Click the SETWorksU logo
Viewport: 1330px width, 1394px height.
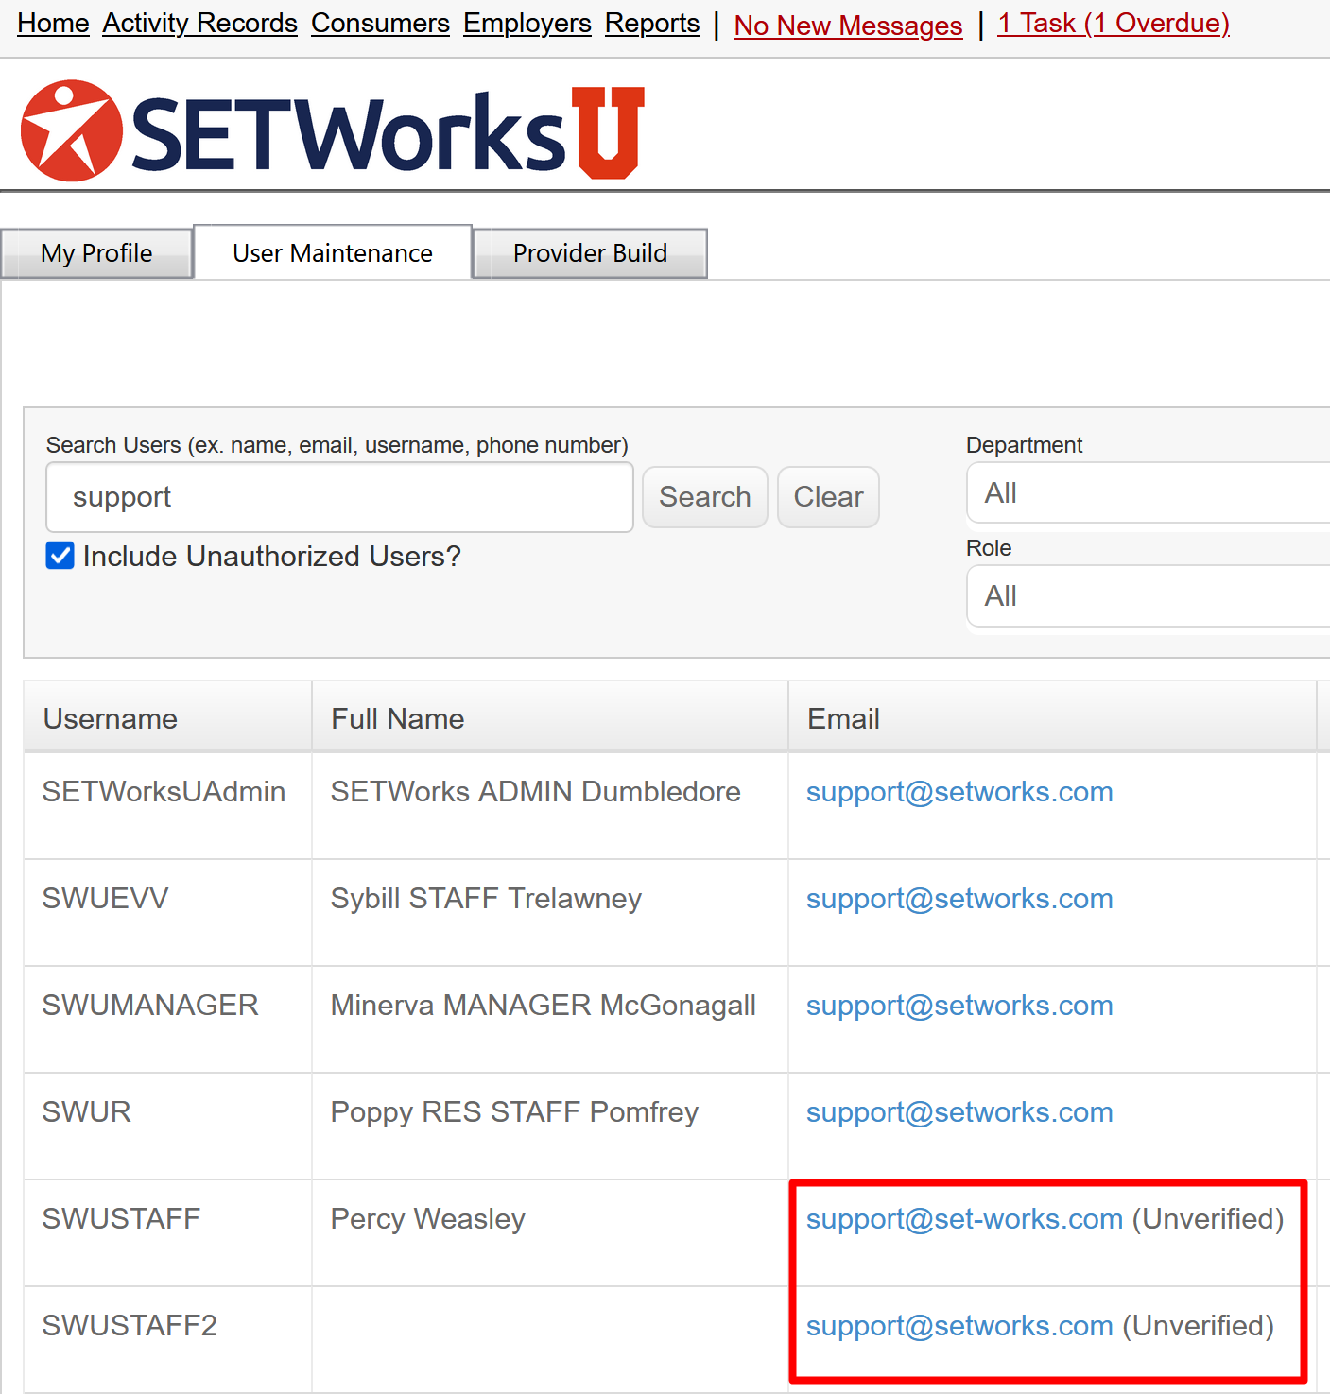pos(333,131)
